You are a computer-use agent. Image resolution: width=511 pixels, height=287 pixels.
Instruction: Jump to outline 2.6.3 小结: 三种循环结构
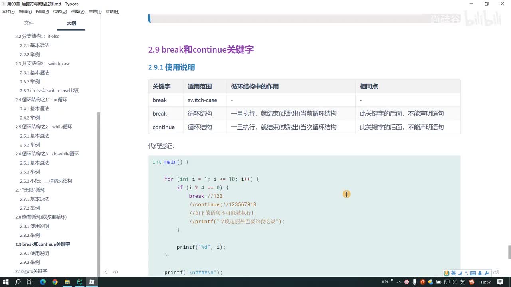coord(46,181)
